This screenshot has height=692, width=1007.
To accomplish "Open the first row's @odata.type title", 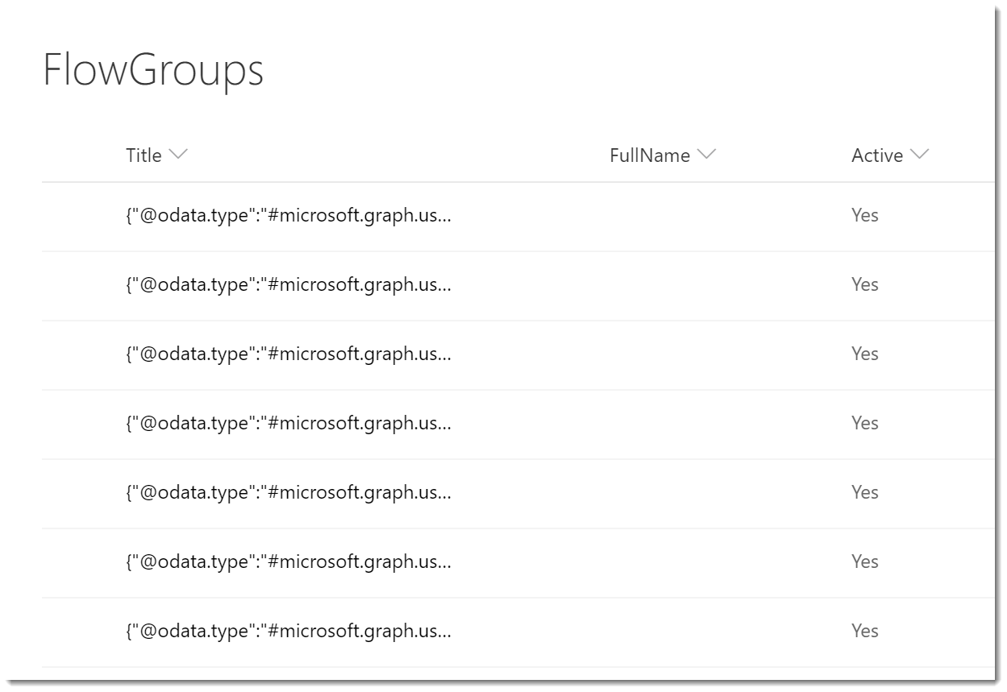I will click(288, 215).
